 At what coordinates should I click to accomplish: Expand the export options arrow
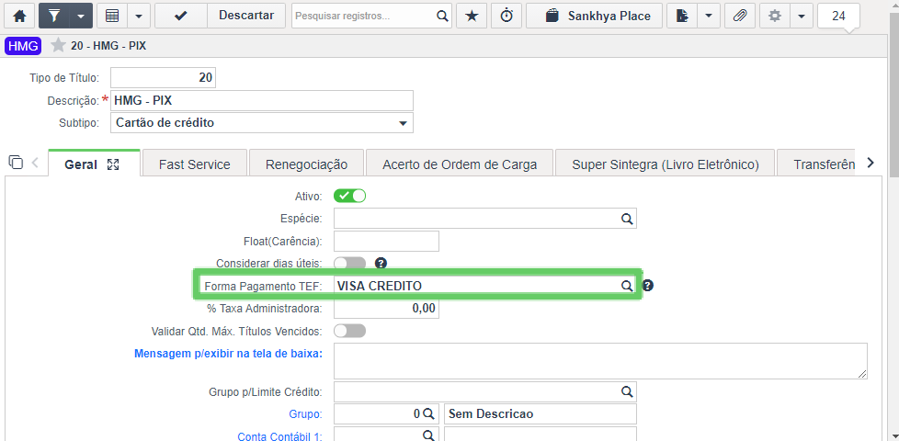coord(709,16)
